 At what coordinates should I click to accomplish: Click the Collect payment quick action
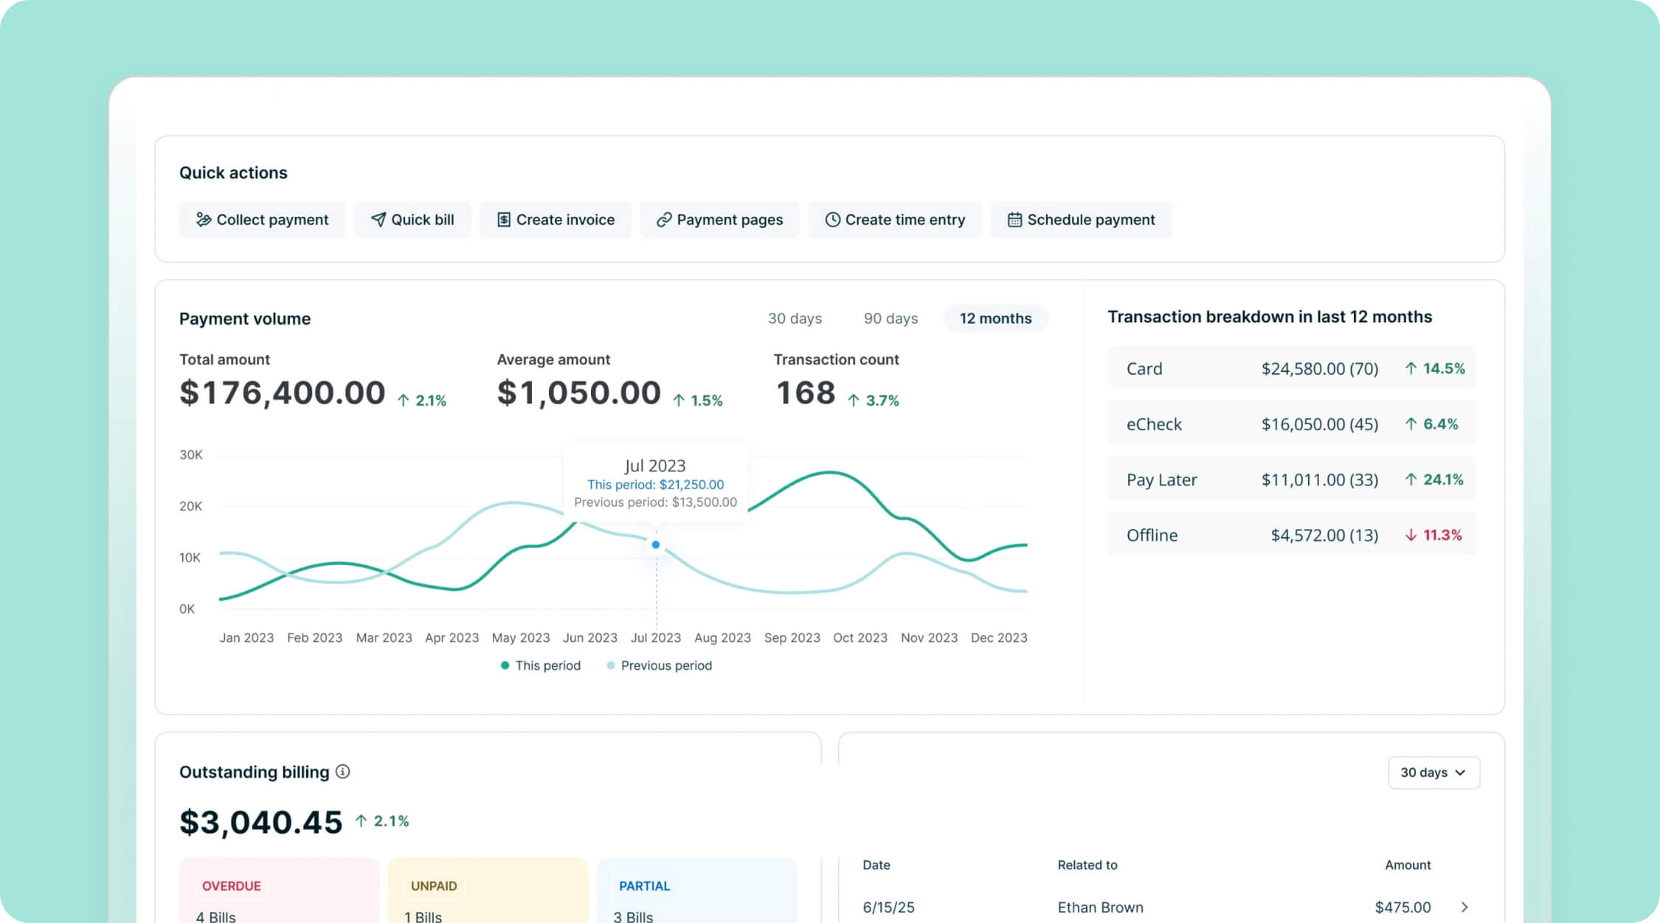click(263, 220)
